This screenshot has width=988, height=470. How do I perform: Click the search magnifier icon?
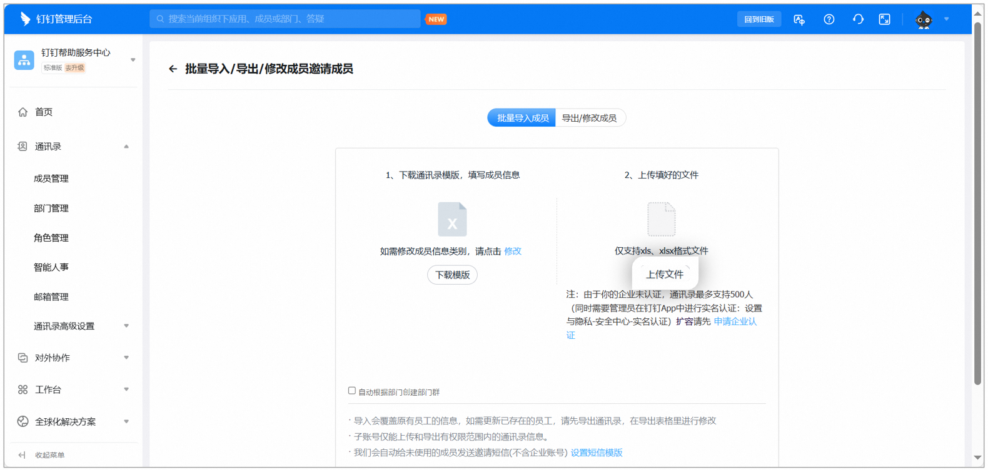tap(161, 19)
